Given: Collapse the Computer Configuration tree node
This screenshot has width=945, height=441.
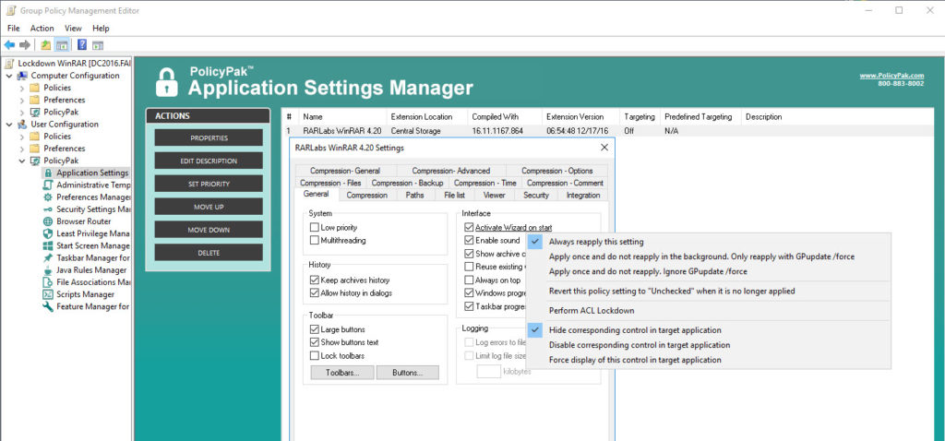Looking at the screenshot, I should point(9,76).
